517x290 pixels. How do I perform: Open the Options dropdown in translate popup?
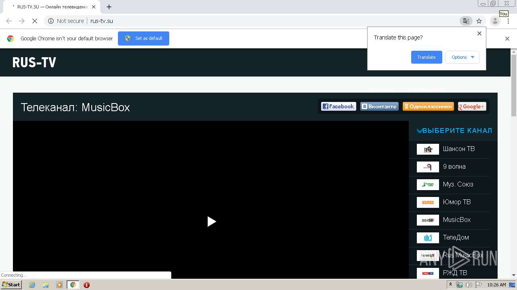(462, 57)
